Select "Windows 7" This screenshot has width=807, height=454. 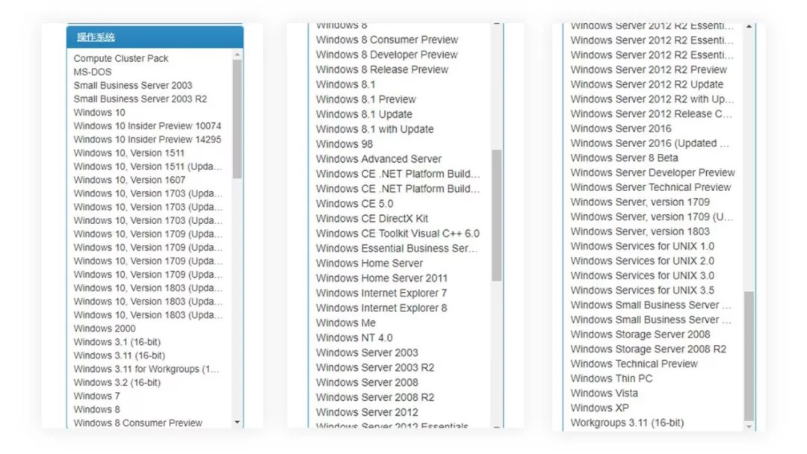point(96,396)
